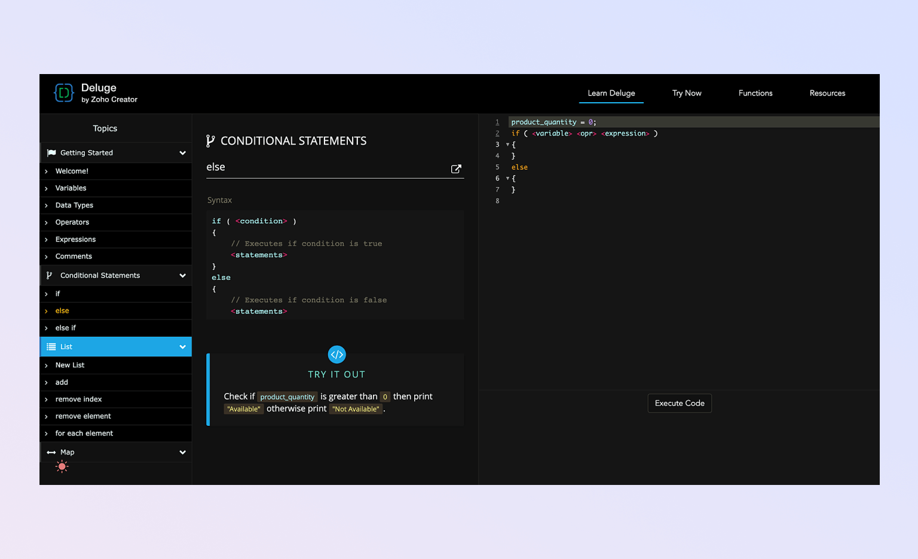Click the Deluge logo icon
The height and width of the screenshot is (559, 918).
point(64,93)
